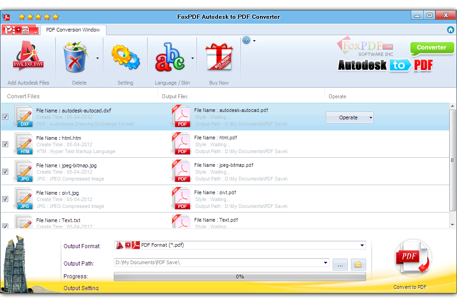This screenshot has height=303, width=457.
Task: Click output file name autodesk-autocad.pdf
Action: coord(244,111)
